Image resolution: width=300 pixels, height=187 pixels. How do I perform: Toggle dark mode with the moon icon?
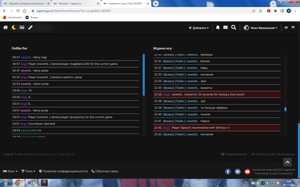[14, 28]
